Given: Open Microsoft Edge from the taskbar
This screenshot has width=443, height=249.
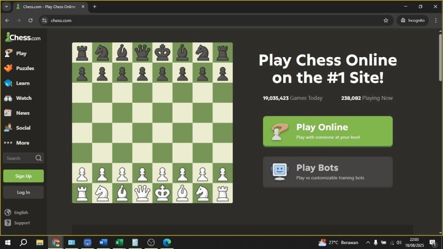Looking at the screenshot, I should click(x=167, y=242).
